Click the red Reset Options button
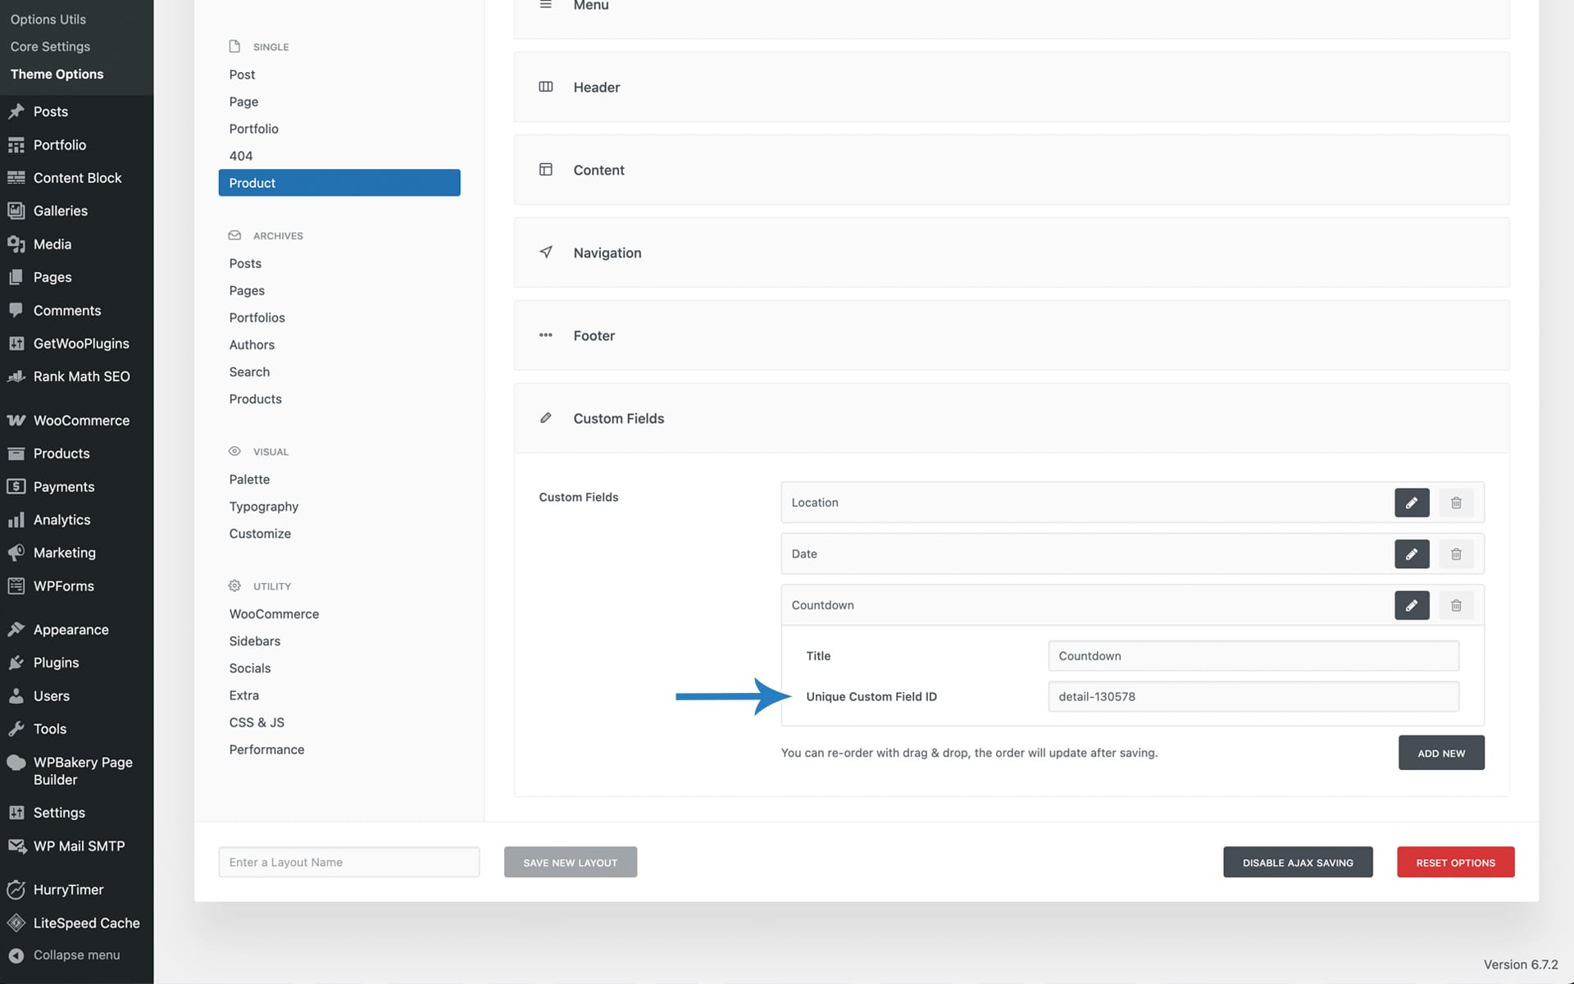Screen dimensions: 1574x984 click(x=1455, y=863)
